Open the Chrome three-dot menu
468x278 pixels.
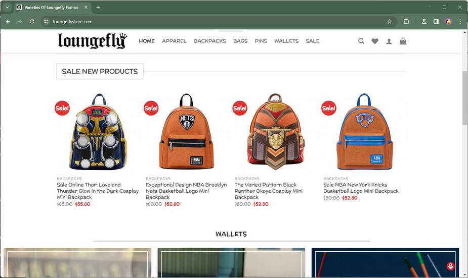coord(460,21)
